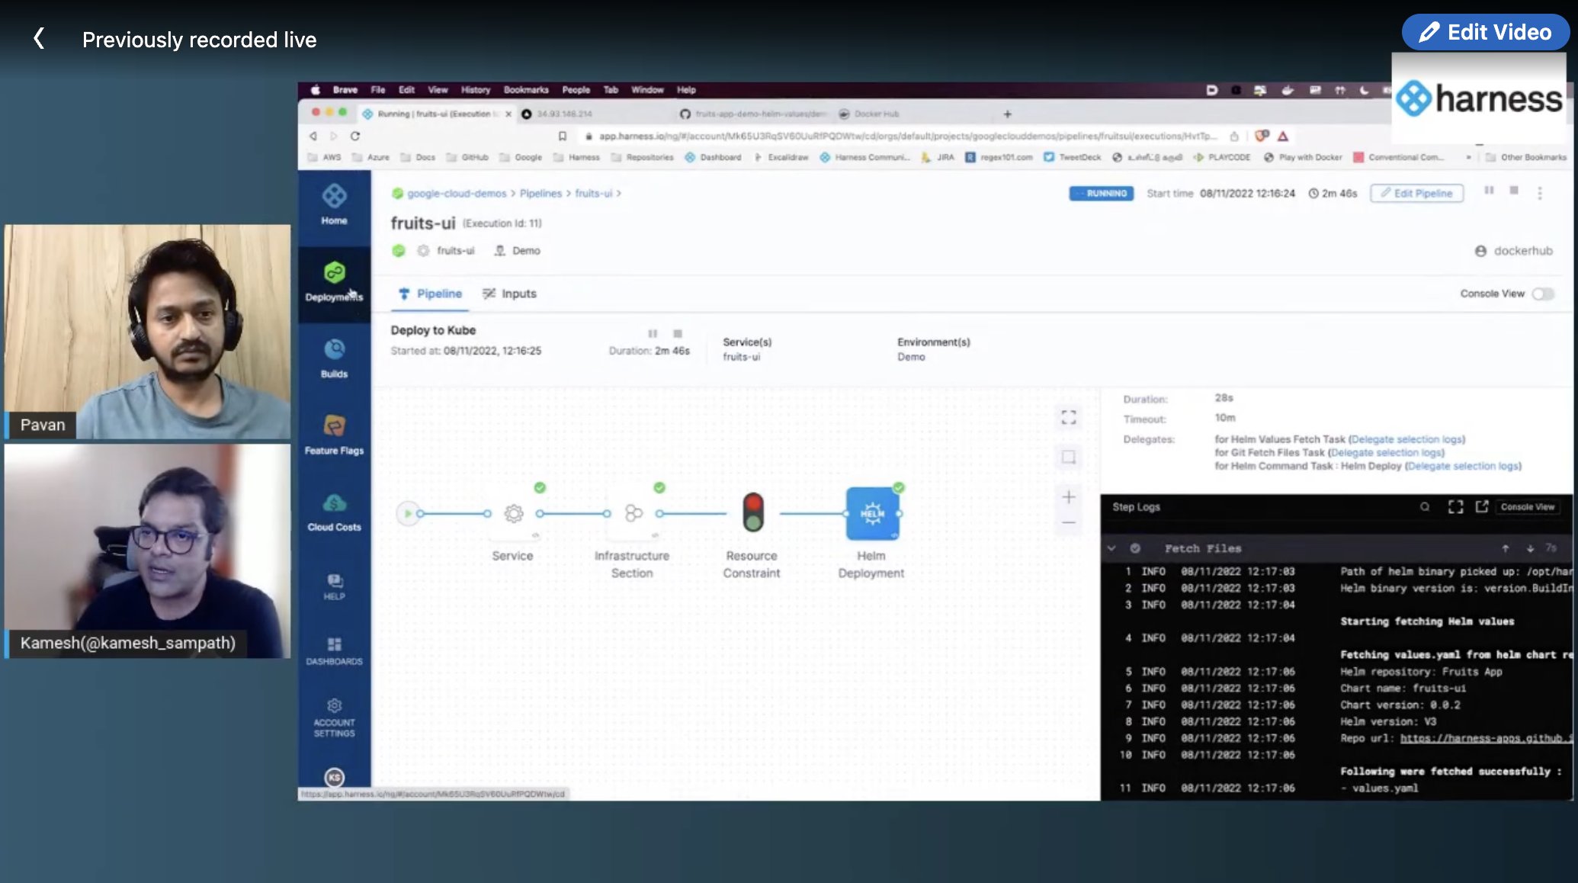
Task: Open Delegate selection logs for Git Fetch Files
Action: [x=1386, y=452]
